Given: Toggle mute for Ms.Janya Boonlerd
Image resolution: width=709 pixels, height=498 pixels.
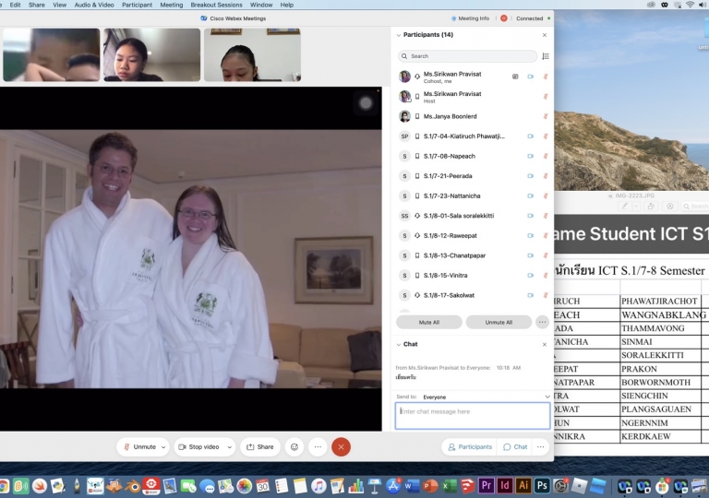Looking at the screenshot, I should [546, 116].
